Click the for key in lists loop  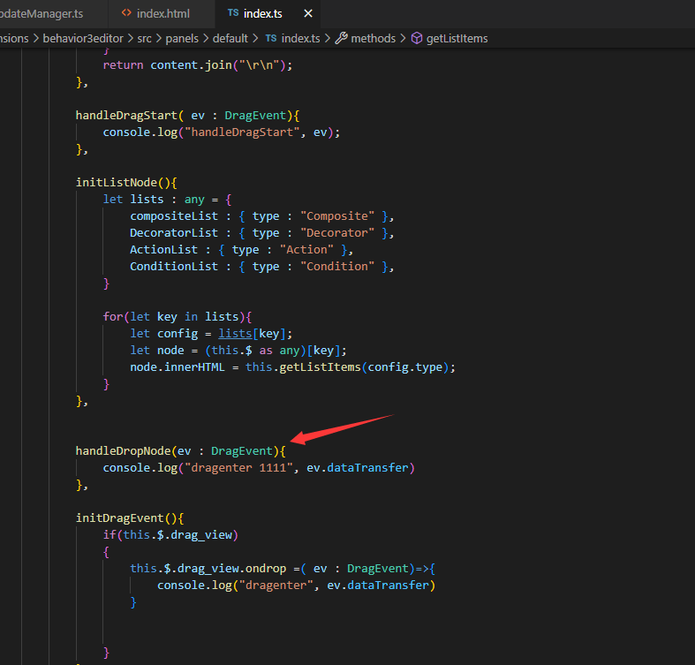(x=178, y=316)
